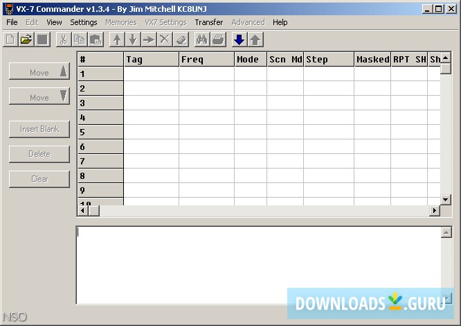Click the notes area scroll up arrow
The height and width of the screenshot is (326, 461).
(x=446, y=232)
